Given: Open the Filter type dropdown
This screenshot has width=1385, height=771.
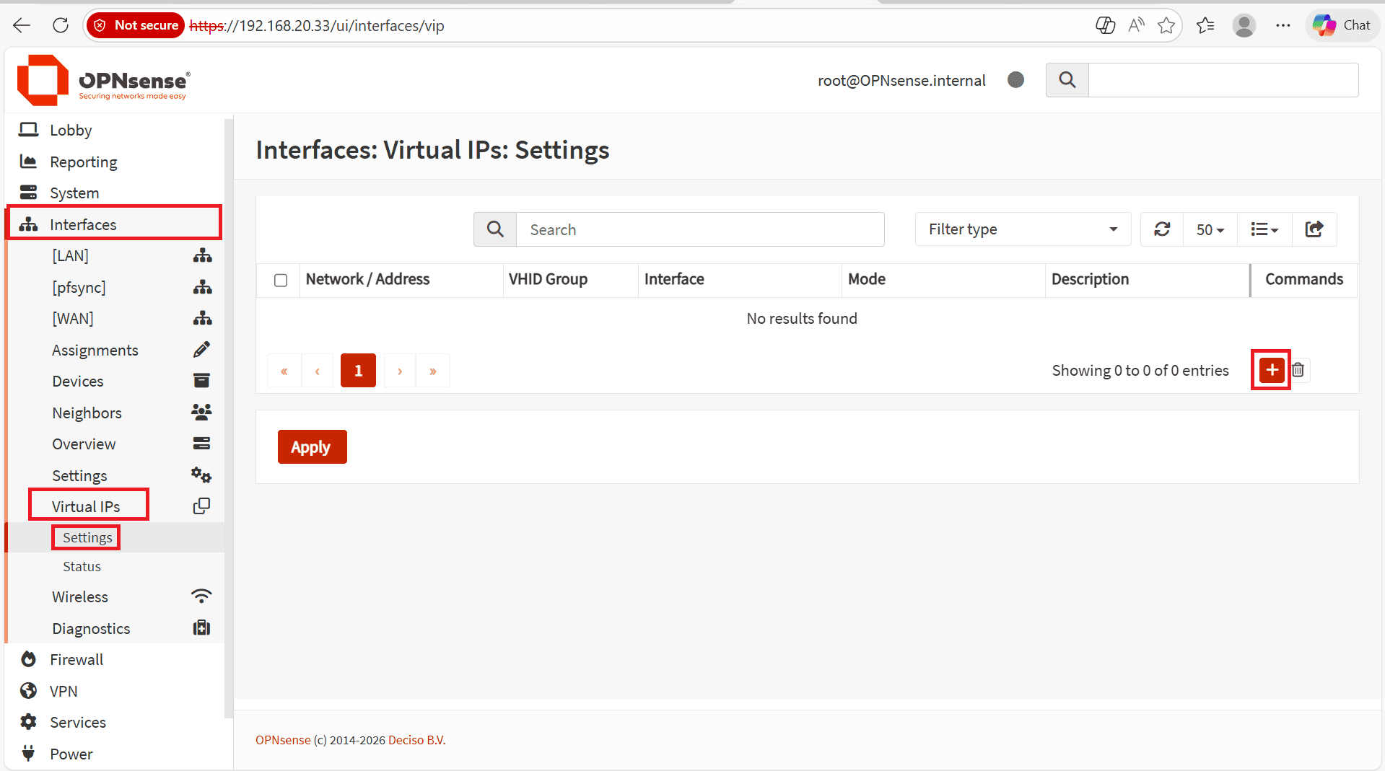Looking at the screenshot, I should pyautogui.click(x=1023, y=229).
